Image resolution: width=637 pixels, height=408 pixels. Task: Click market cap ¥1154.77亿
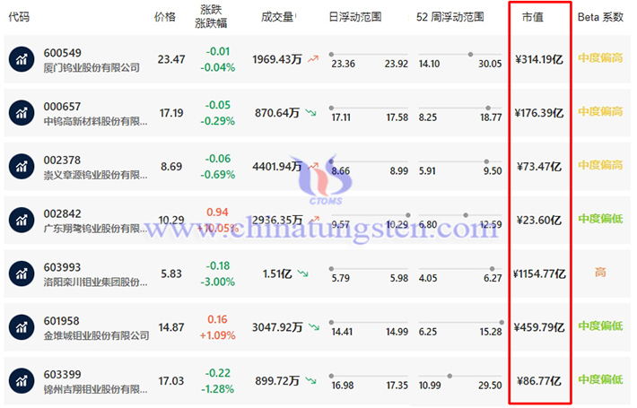tap(539, 273)
